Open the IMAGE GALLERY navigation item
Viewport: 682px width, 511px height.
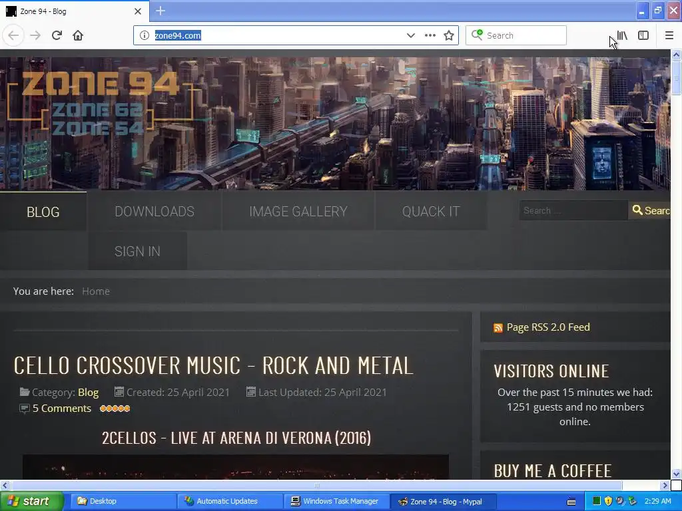click(x=298, y=212)
